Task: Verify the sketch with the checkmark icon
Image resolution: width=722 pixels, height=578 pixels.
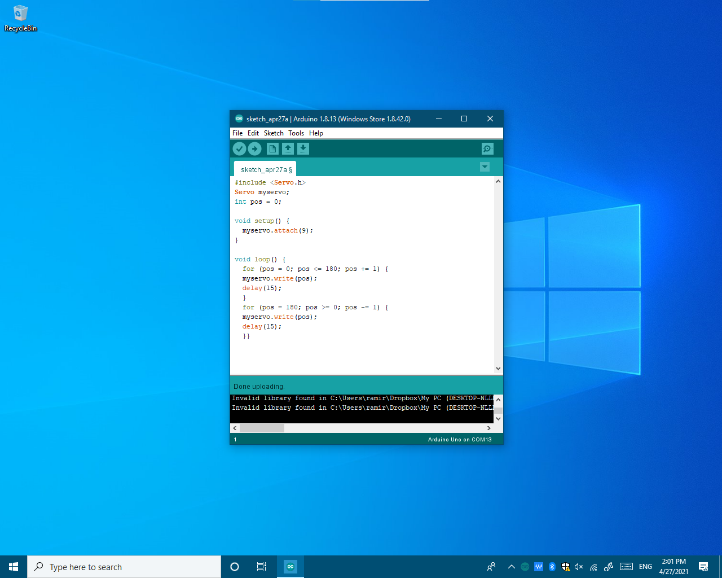Action: 239,148
